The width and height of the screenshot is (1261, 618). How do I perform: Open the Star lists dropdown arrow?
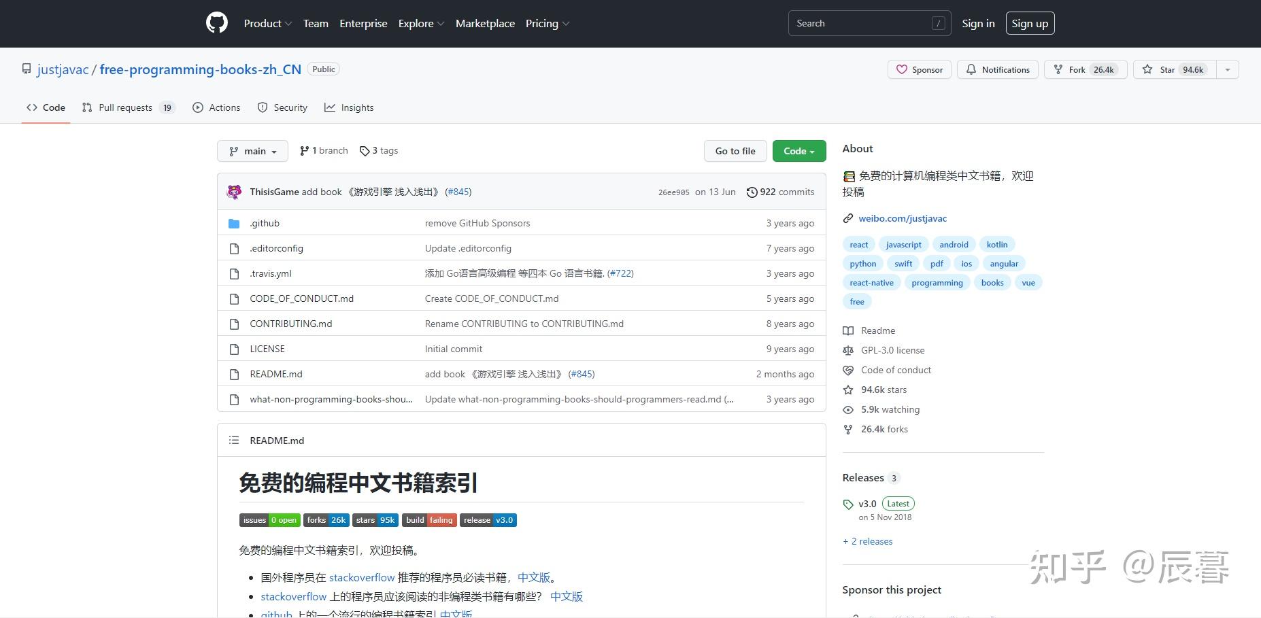pyautogui.click(x=1227, y=69)
